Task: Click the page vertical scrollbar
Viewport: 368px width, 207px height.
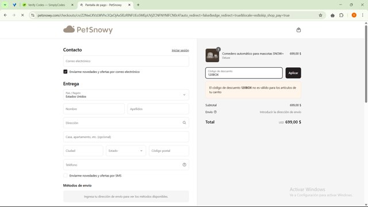Action: (x=366, y=63)
